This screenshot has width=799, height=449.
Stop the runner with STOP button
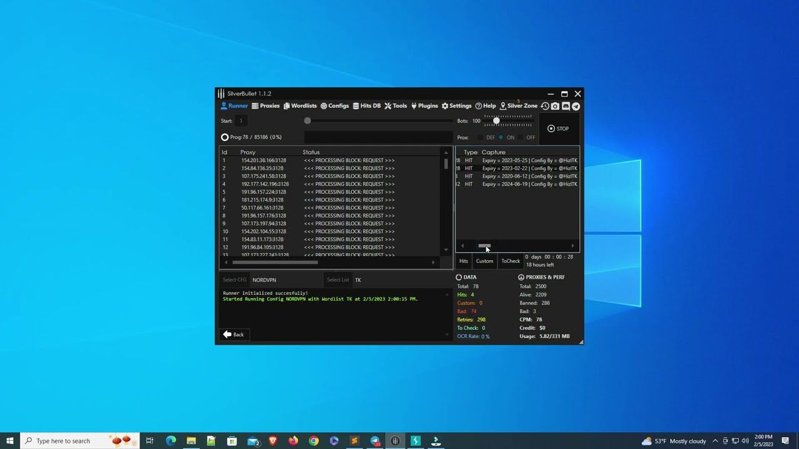pyautogui.click(x=558, y=128)
